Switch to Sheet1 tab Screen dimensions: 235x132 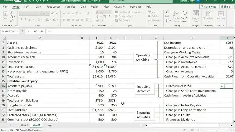pos(24,125)
